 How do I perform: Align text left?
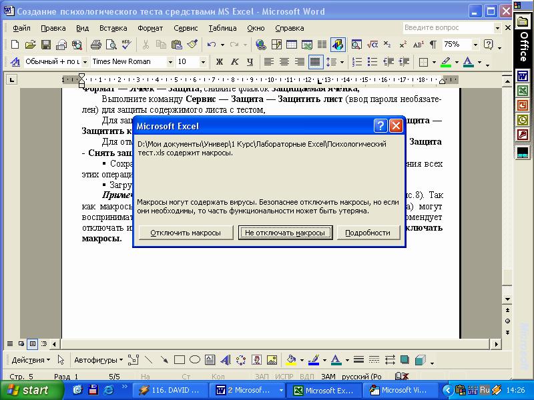(269, 62)
